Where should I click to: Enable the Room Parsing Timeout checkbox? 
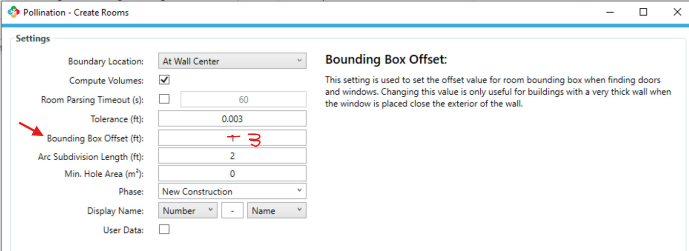click(x=165, y=99)
